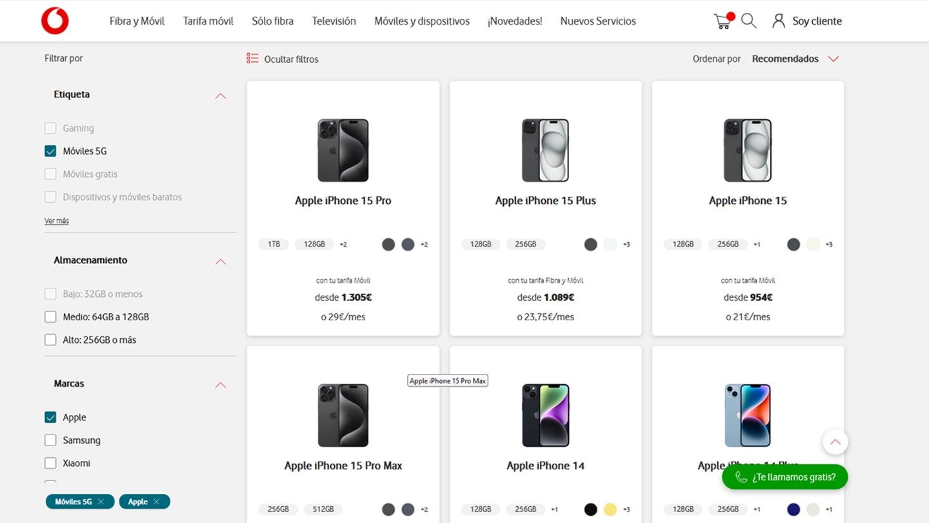Click the scroll-to-top arrow button
The width and height of the screenshot is (929, 523).
(x=835, y=442)
